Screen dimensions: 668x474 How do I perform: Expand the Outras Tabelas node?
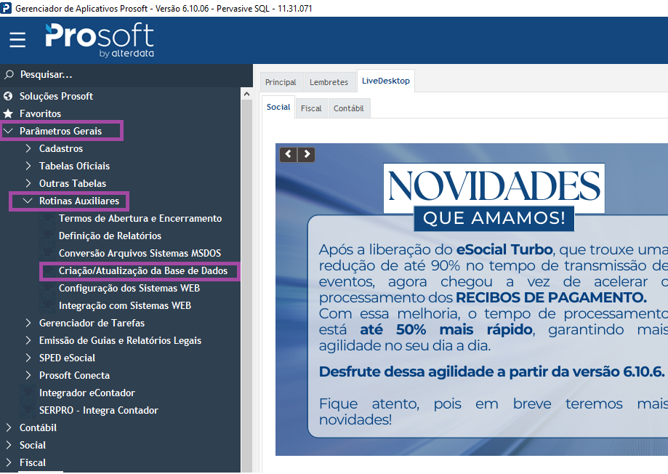(x=28, y=183)
